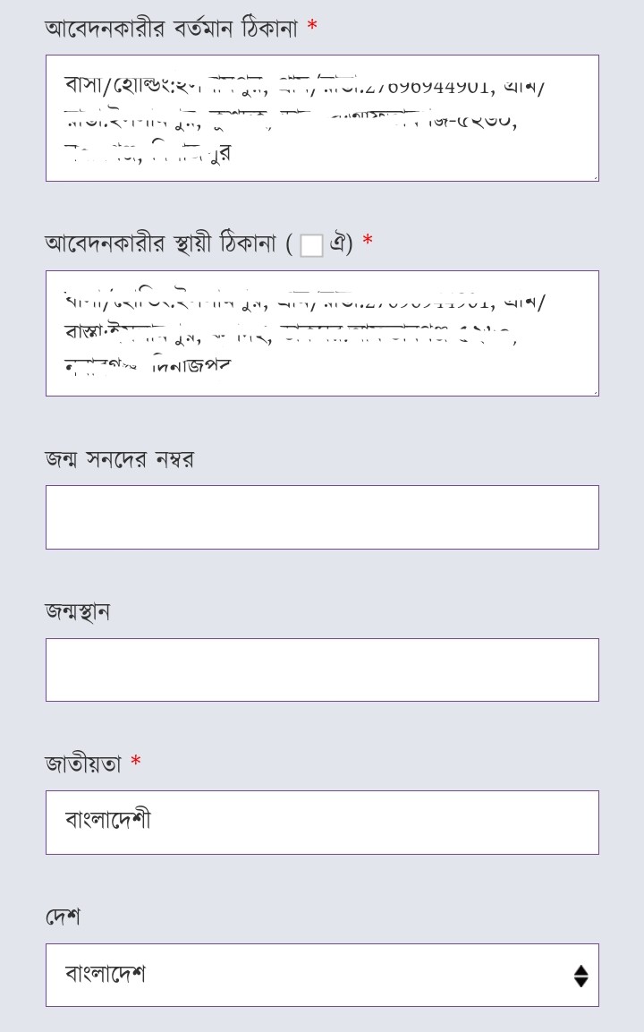
Task: Click the দেশ label text
Action: tap(63, 916)
